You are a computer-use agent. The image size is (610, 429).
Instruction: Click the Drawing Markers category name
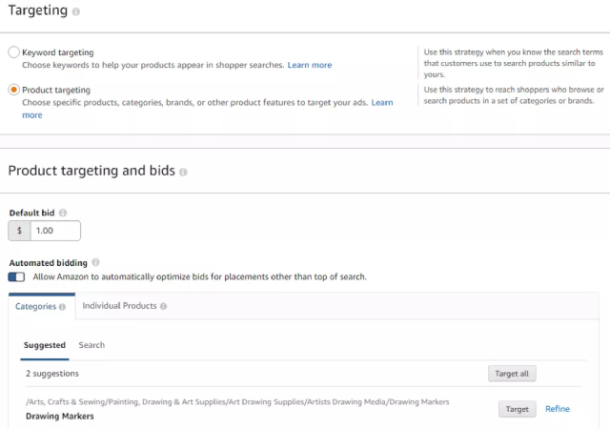pos(60,417)
